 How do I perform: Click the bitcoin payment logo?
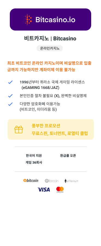pyautogui.click(x=31, y=181)
